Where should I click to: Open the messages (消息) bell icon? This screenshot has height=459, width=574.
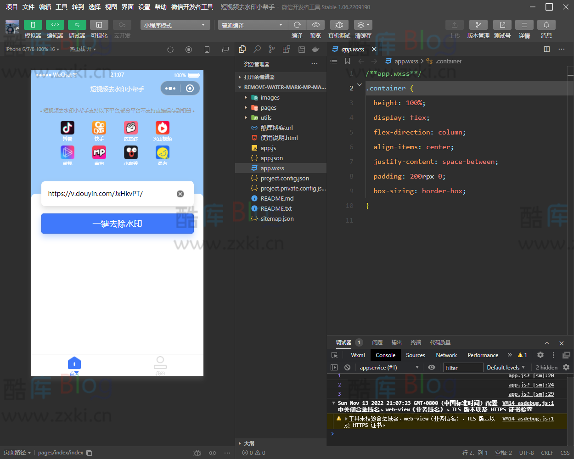click(x=546, y=25)
